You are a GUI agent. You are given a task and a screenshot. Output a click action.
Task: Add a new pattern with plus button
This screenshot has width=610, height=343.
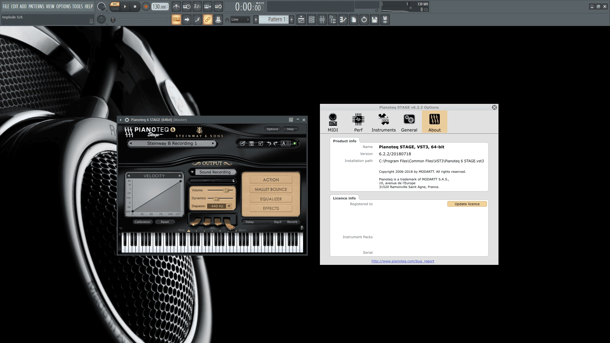tap(291, 20)
